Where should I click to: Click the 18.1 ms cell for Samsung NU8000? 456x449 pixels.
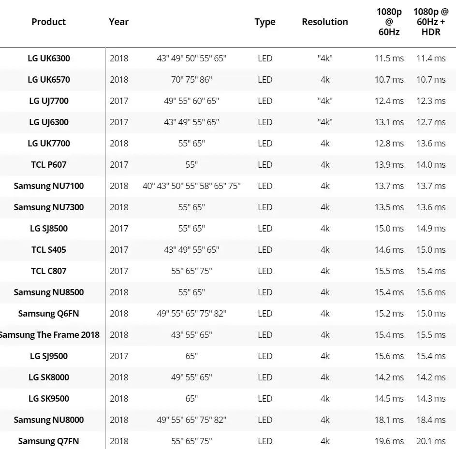[x=389, y=420]
